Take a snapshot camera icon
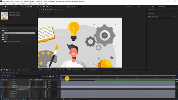Viewport: 178px width, 100px height. 84,69
